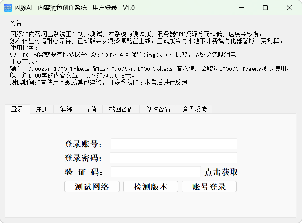Switch to the 登录 tab
The image size is (302, 223).
(x=17, y=109)
